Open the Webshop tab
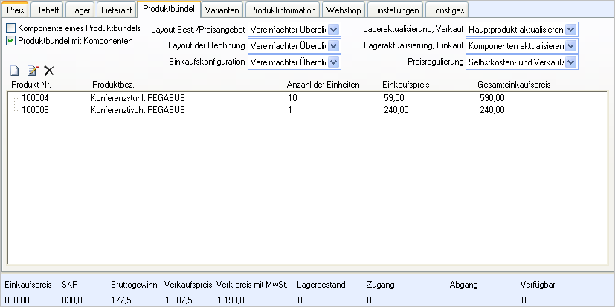615x307 pixels. tap(344, 10)
